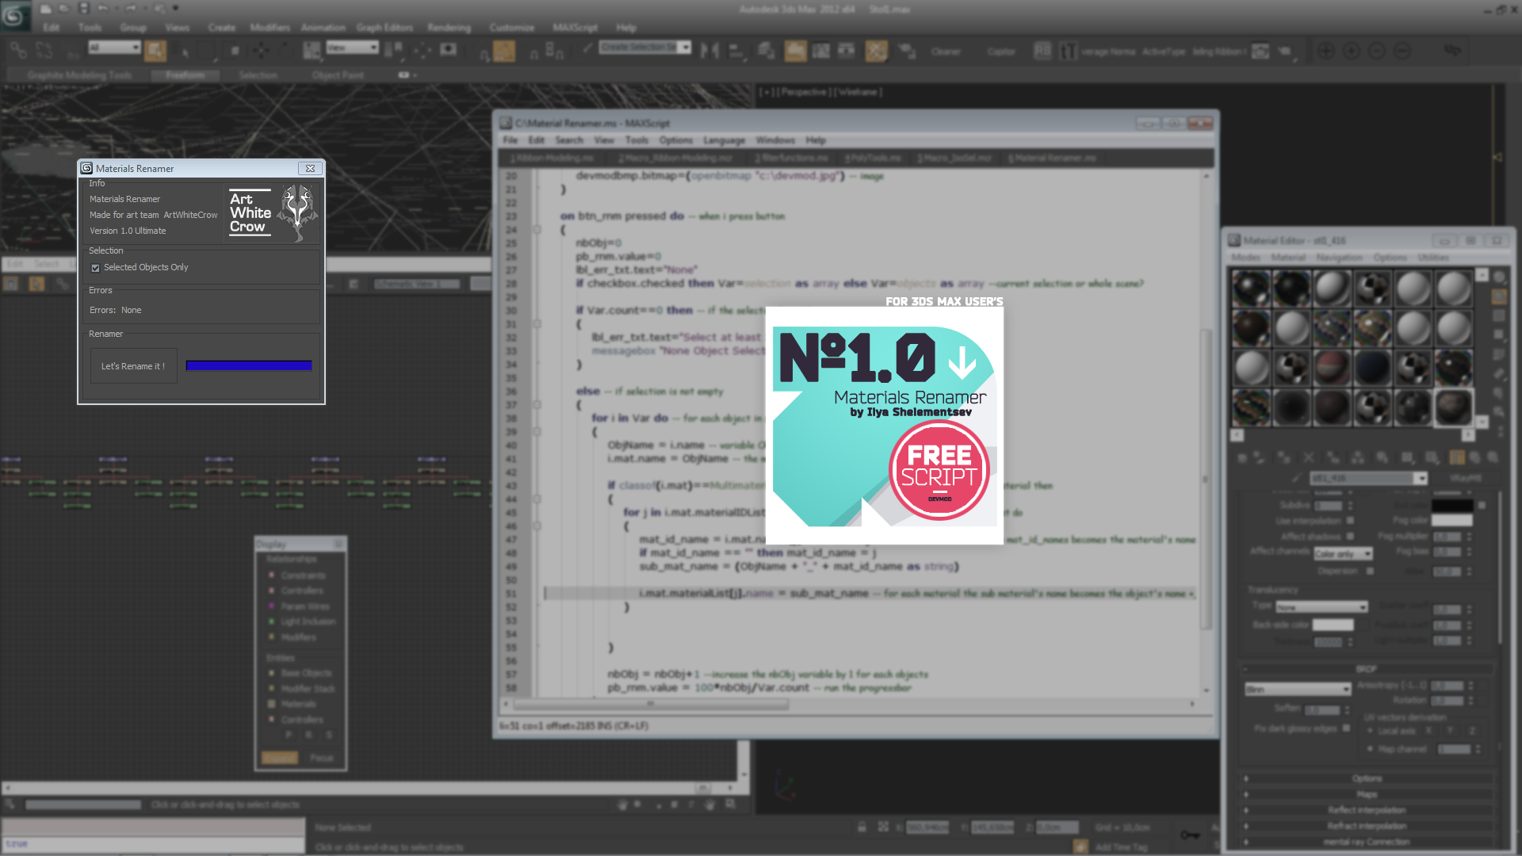Click the white Fog color swatch

[1451, 521]
